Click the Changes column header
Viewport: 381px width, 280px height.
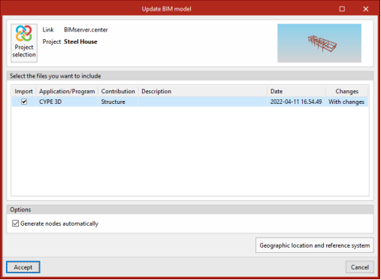point(346,91)
